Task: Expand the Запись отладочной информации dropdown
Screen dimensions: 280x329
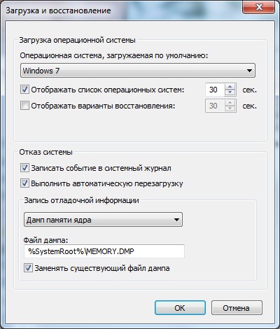Action: (103, 220)
